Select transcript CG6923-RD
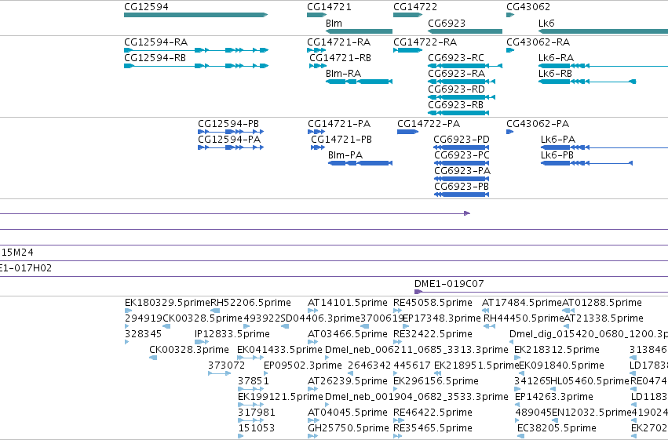The width and height of the screenshot is (668, 440). (x=462, y=97)
